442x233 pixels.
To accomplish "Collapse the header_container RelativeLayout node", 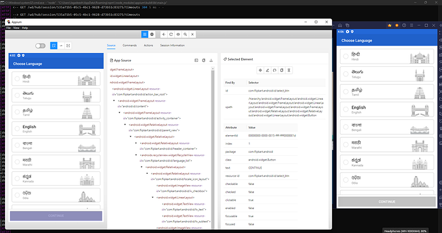I will (136, 143).
